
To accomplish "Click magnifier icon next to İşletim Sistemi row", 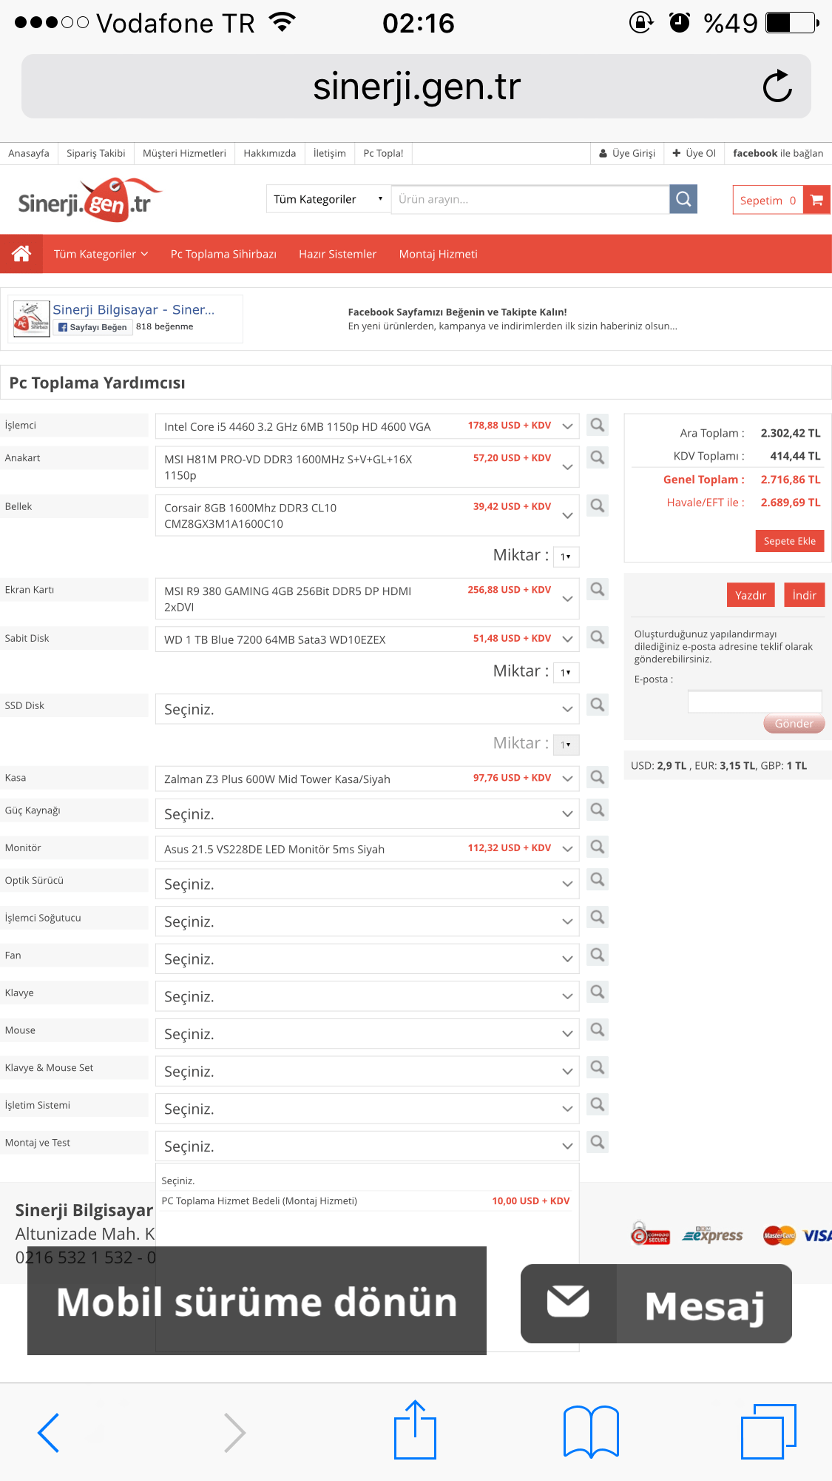I will (x=598, y=1104).
